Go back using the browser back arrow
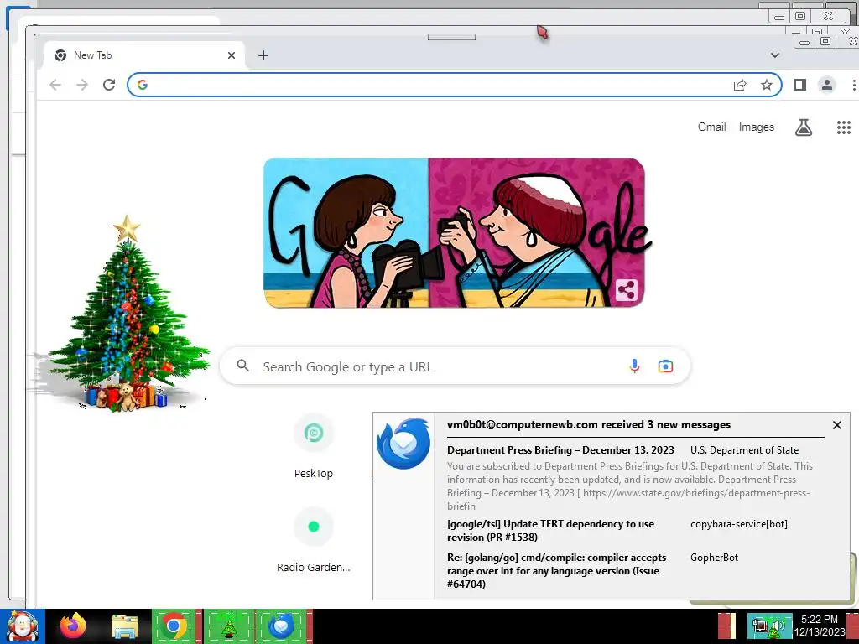859x644 pixels. tap(55, 85)
